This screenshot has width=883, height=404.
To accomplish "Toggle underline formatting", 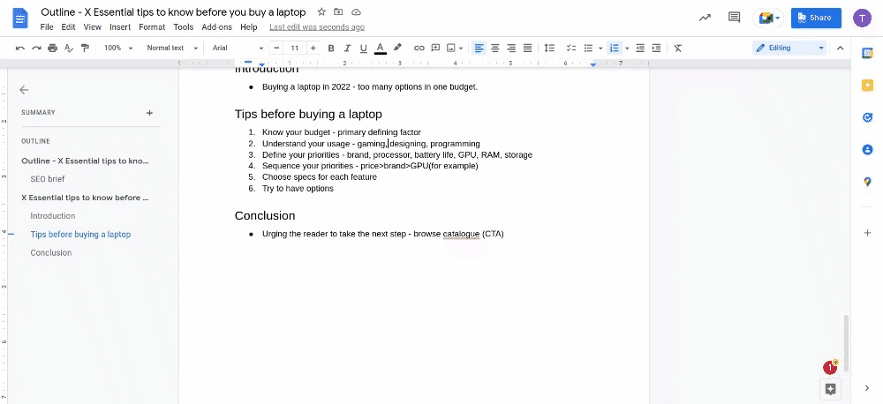I will coord(363,49).
